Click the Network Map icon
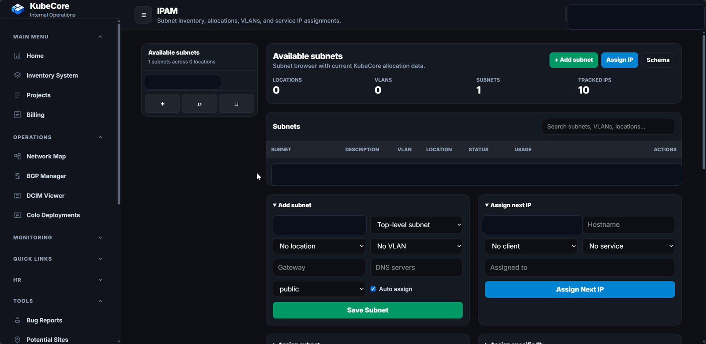Viewport: 706px width, 344px height. [x=18, y=156]
